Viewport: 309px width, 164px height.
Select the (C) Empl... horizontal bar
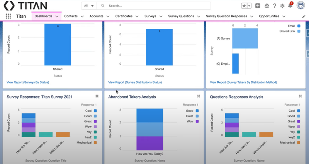pyautogui.click(x=236, y=64)
